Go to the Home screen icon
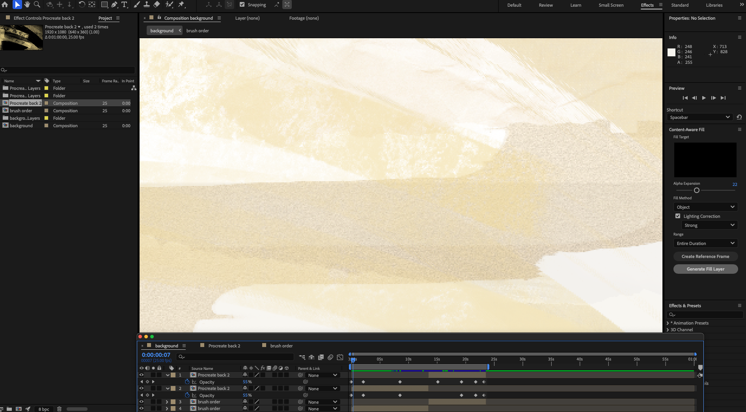Viewport: 746px width, 412px height. 5,5
